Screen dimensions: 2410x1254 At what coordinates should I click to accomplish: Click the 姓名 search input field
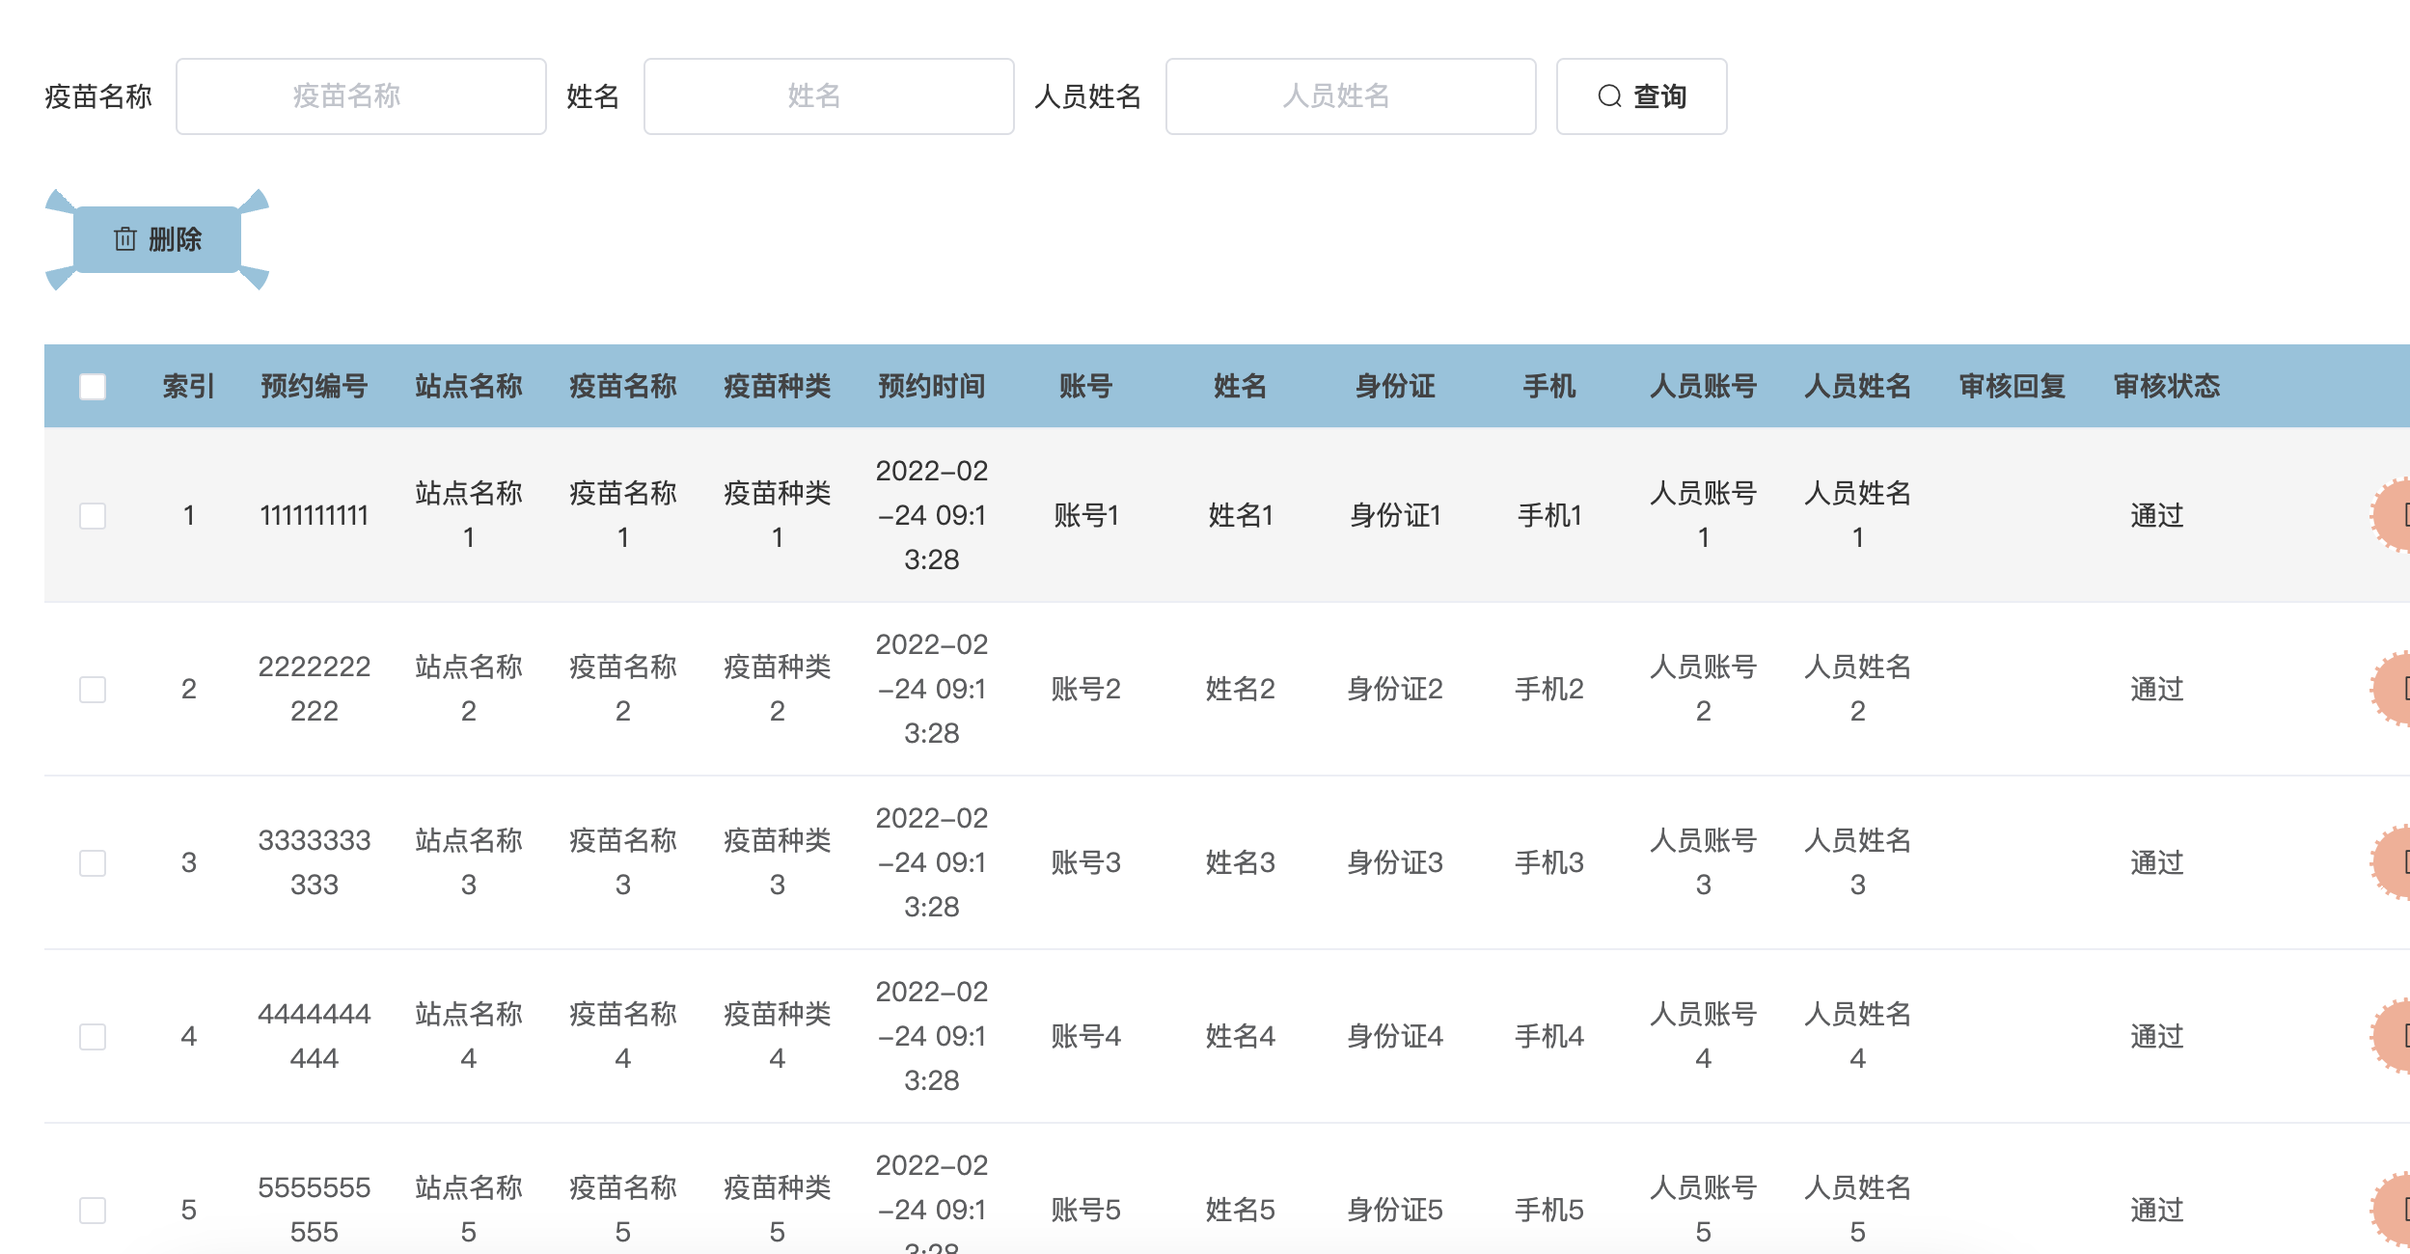tap(828, 96)
